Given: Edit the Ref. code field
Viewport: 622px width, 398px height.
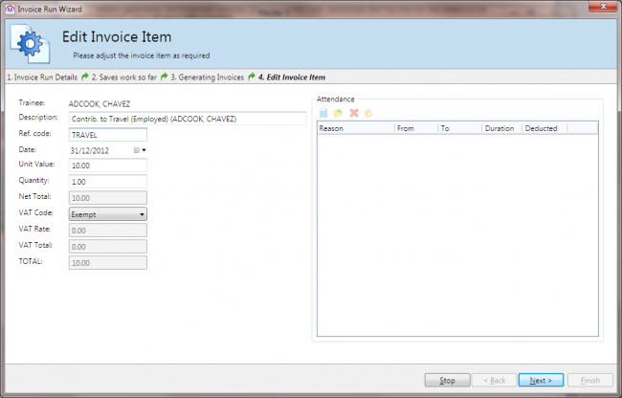Looking at the screenshot, I should pos(107,134).
